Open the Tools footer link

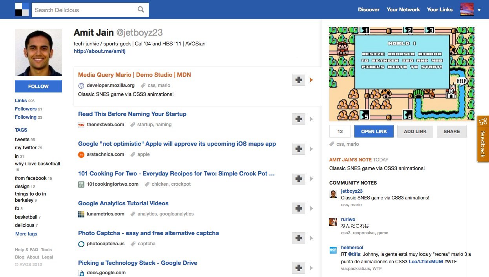coord(46,250)
